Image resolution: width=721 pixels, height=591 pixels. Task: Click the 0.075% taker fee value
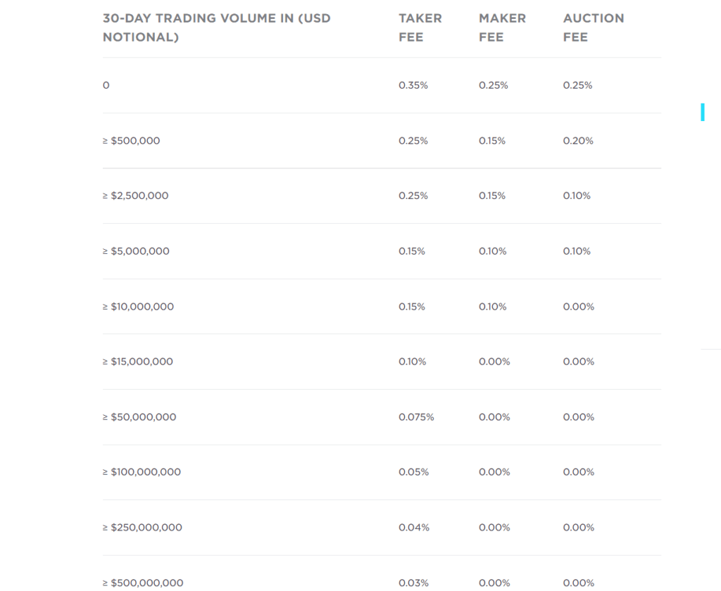416,417
